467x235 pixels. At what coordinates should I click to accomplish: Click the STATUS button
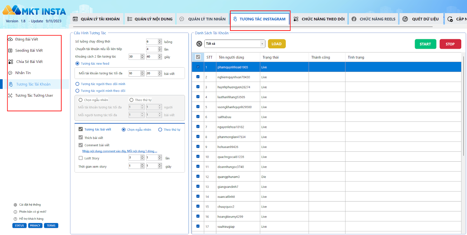(20, 226)
